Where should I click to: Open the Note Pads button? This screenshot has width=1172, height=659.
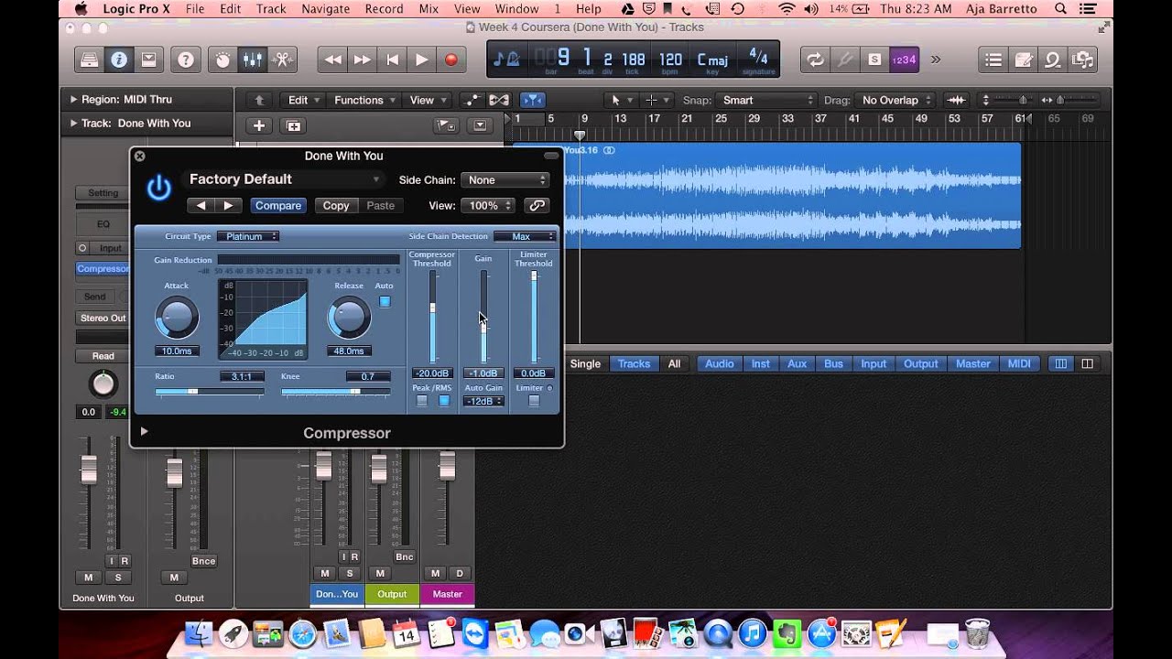pos(1024,60)
